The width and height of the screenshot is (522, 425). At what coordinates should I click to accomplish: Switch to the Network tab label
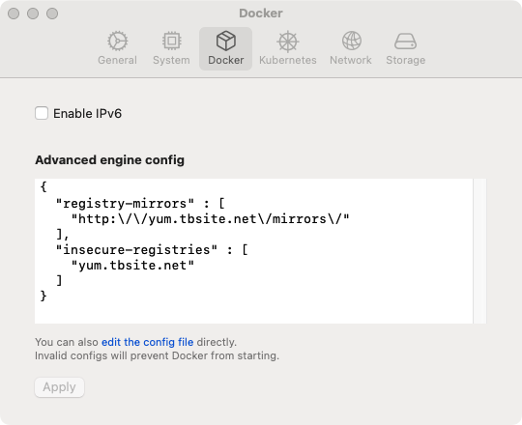pyautogui.click(x=351, y=60)
